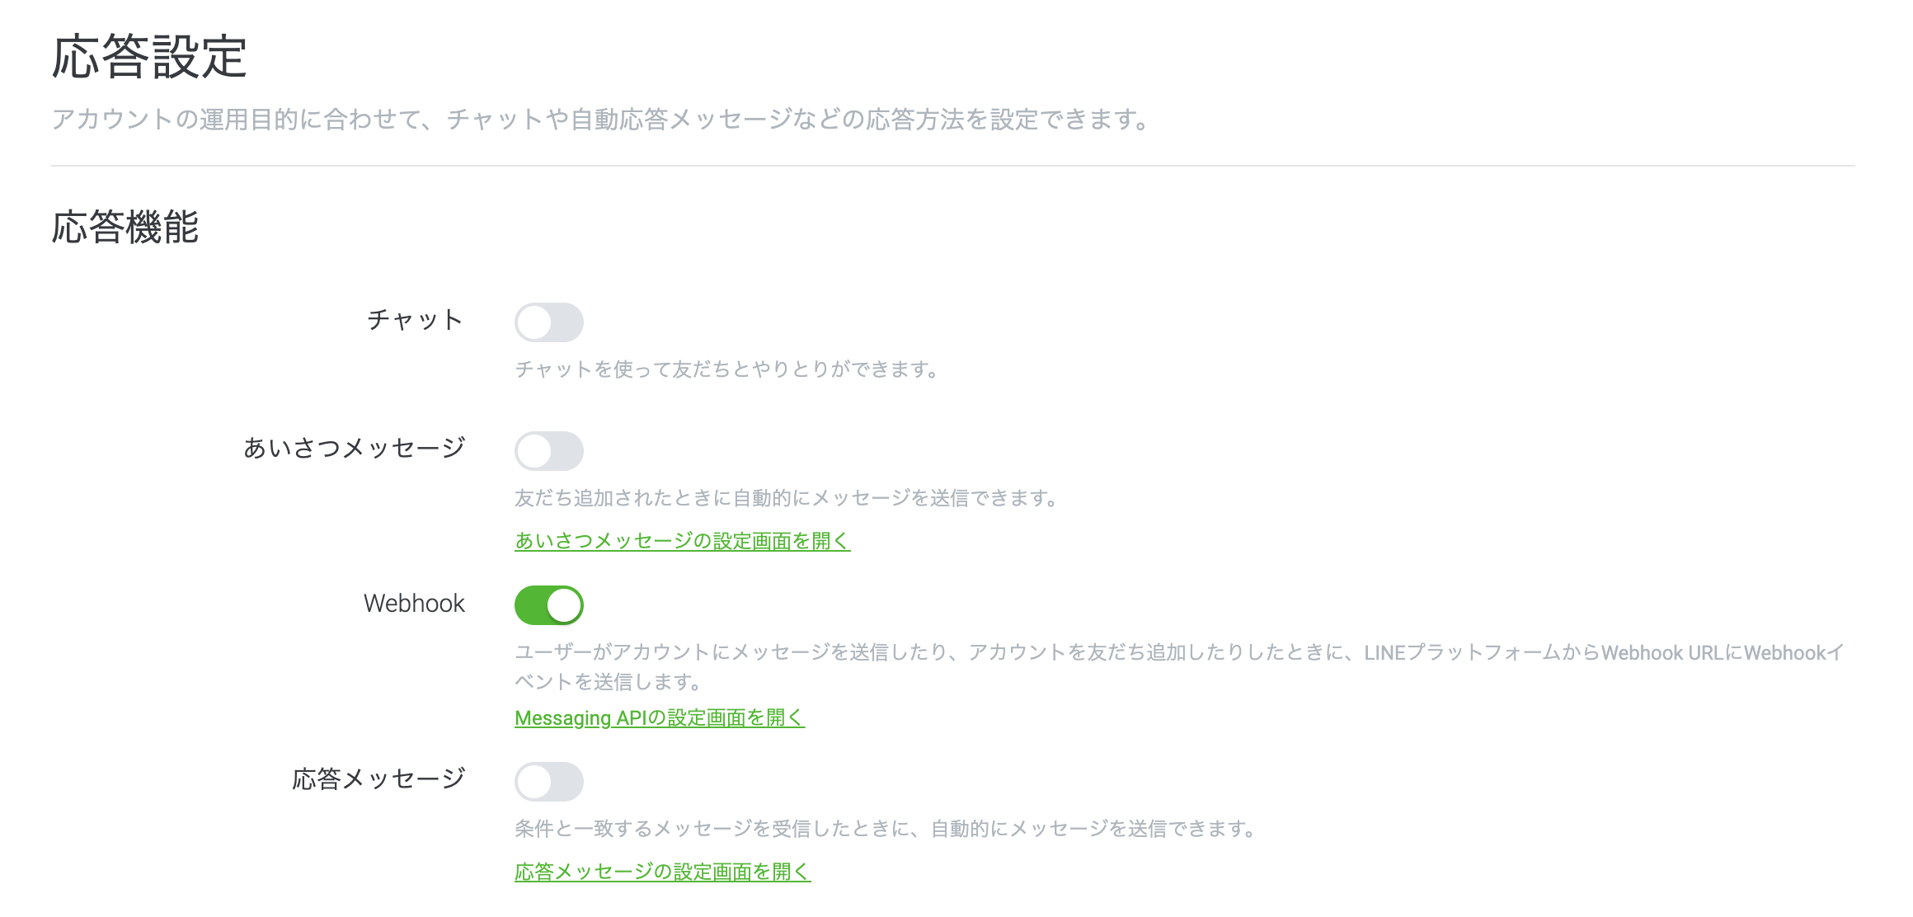Click チャットを使って友だちとやりとり description text
The width and height of the screenshot is (1913, 917).
(727, 369)
